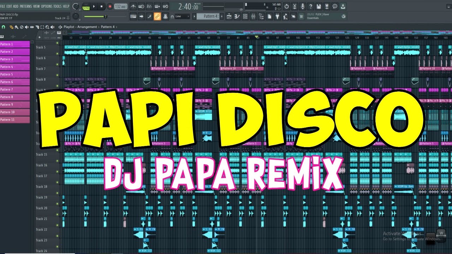Open the plugin picker plug icon
The width and height of the screenshot is (452, 254).
coord(277,16)
